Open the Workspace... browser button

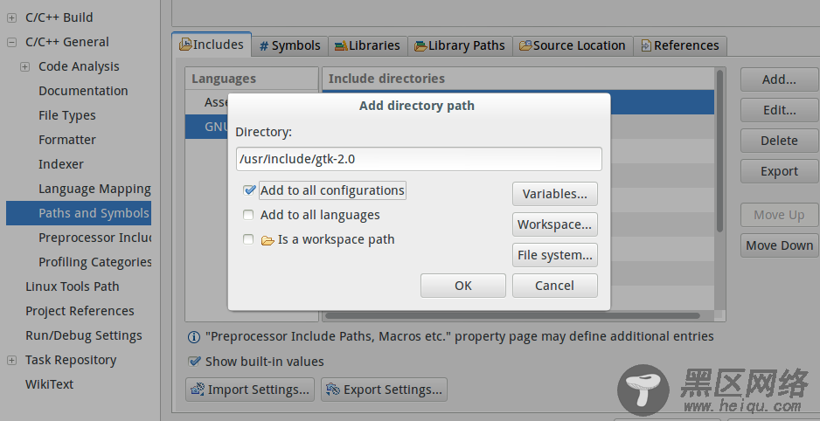(555, 224)
